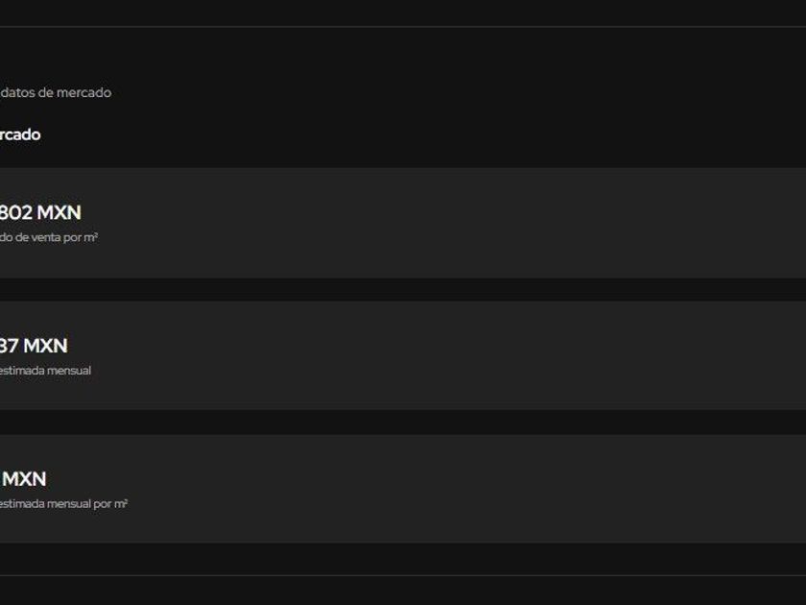Click the "estimada mensual" caption under 37 MXN
806x605 pixels.
46,371
